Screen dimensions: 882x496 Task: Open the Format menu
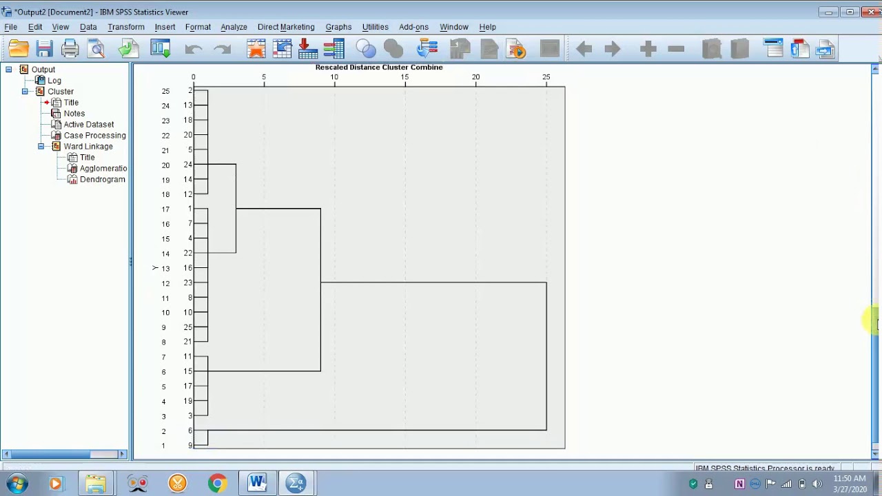coord(198,27)
